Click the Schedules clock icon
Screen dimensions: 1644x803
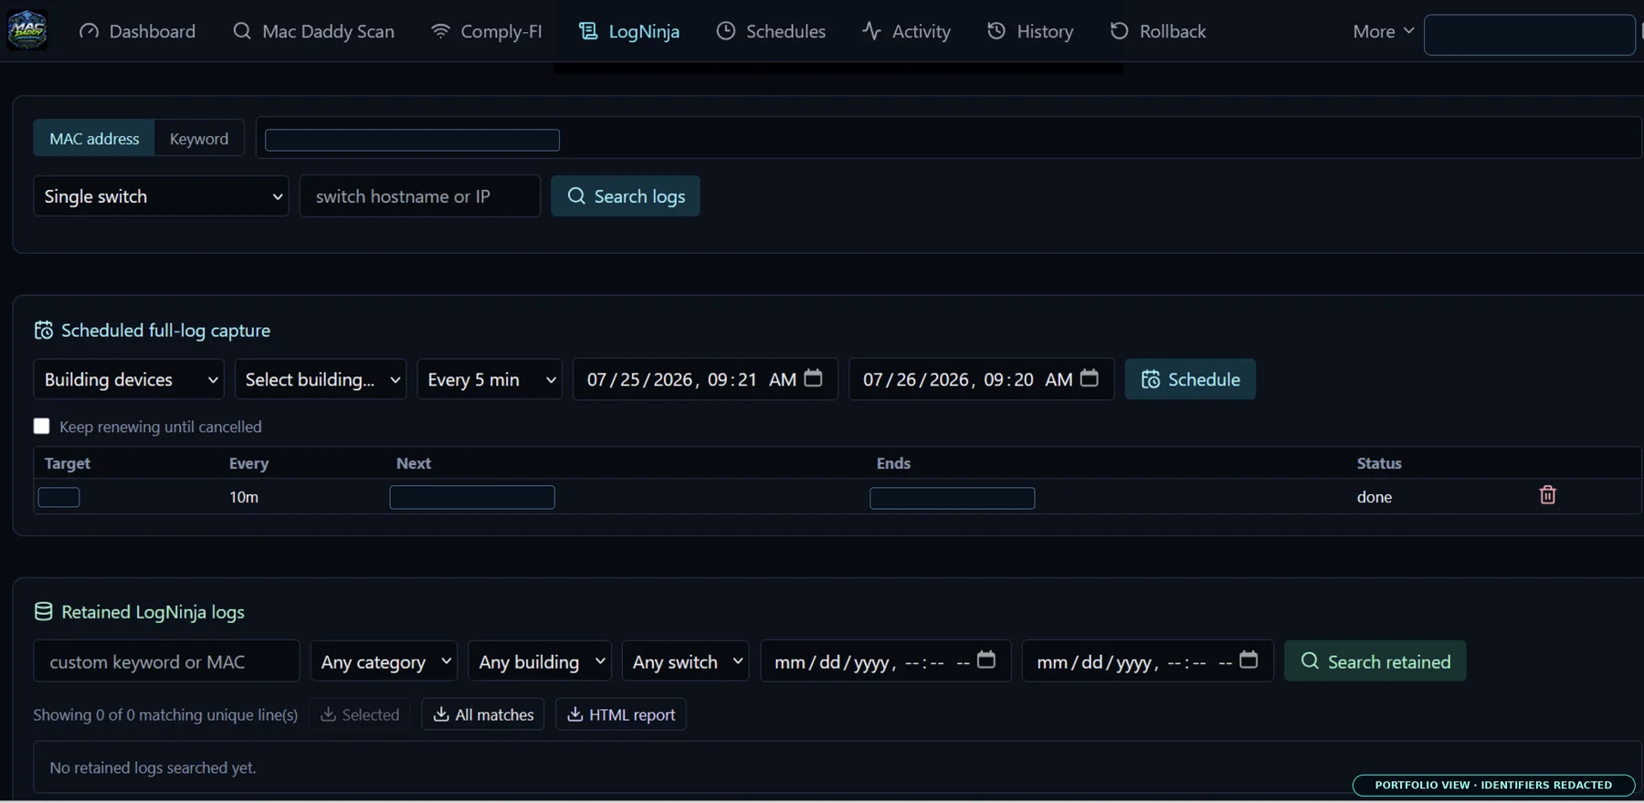coord(726,31)
